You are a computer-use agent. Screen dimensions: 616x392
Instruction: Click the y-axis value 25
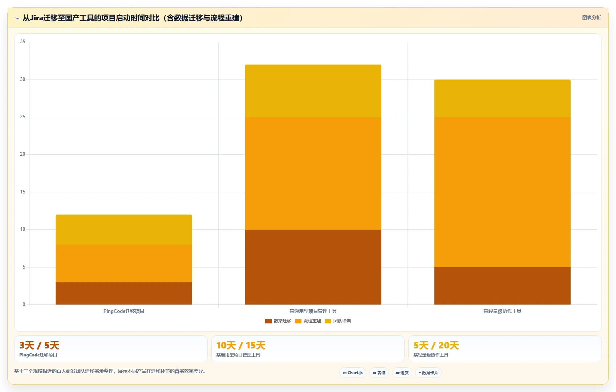click(x=23, y=117)
